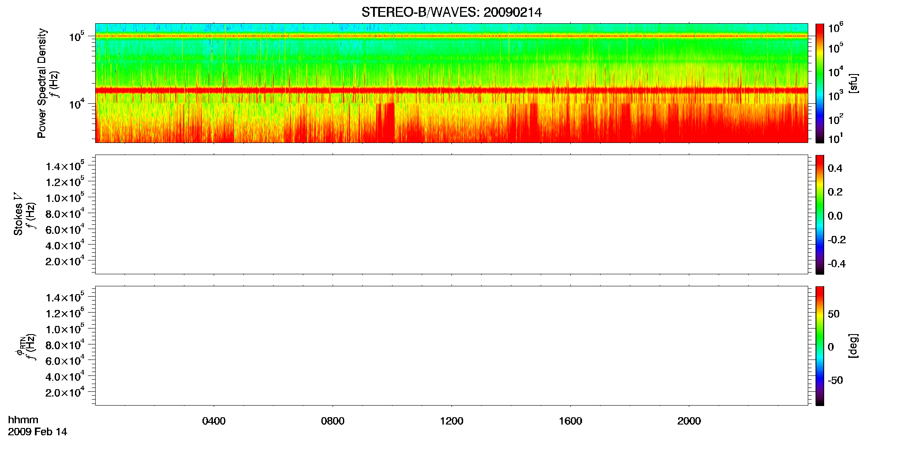903x465 pixels.
Task: Select the 2000 time axis label
Action: [689, 421]
